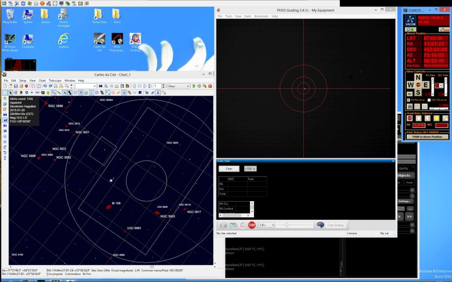The image size is (452, 282).
Task: Open PHD2 advanced settings brain icon
Action: (x=320, y=225)
